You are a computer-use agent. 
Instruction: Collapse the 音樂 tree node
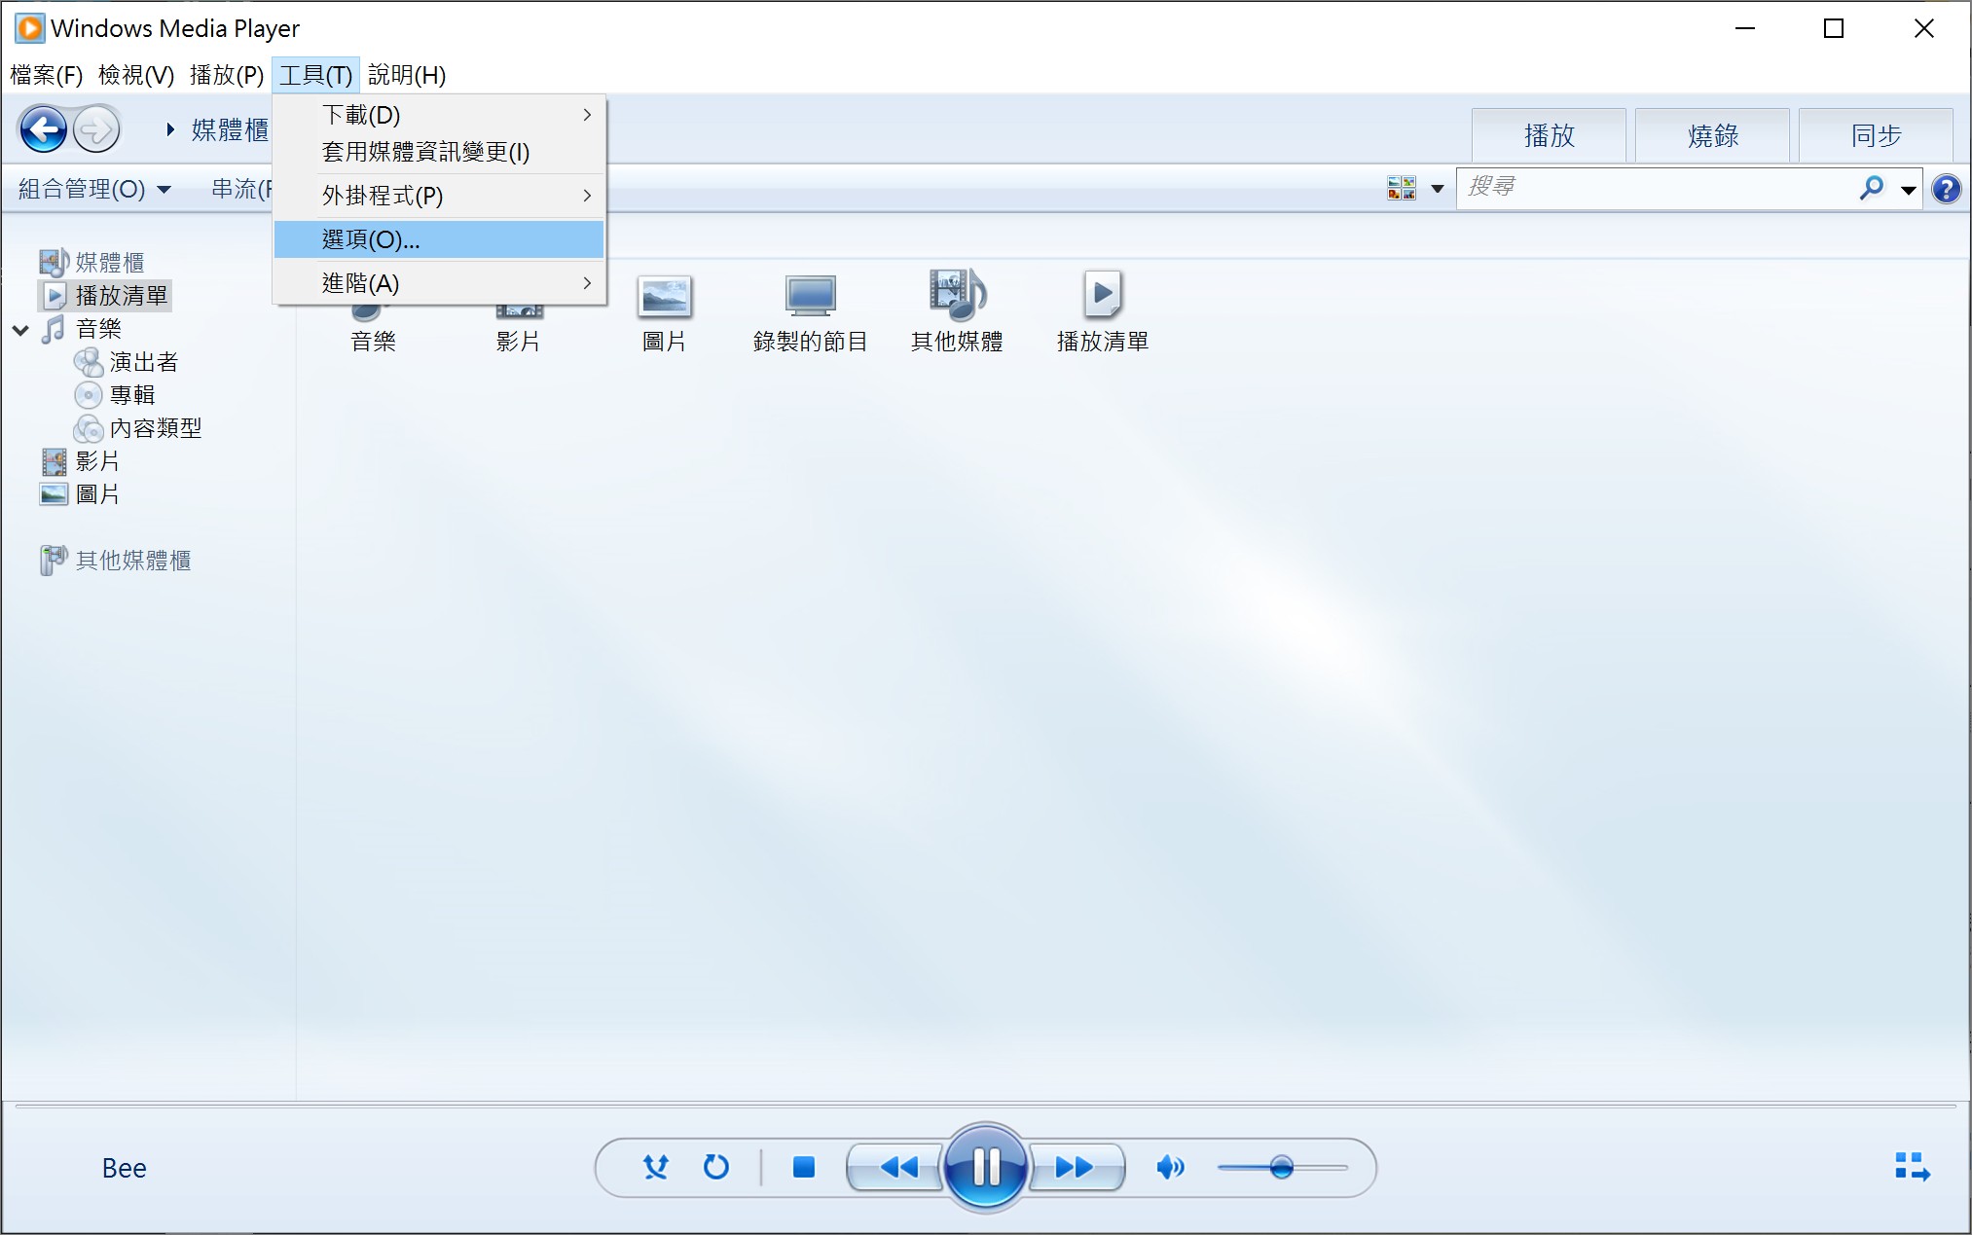tap(20, 330)
